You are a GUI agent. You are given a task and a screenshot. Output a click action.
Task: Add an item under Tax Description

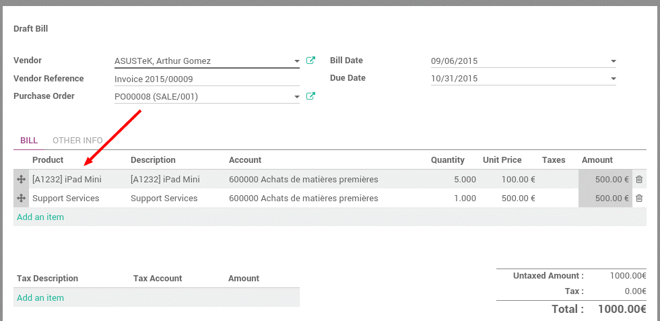pyautogui.click(x=40, y=297)
